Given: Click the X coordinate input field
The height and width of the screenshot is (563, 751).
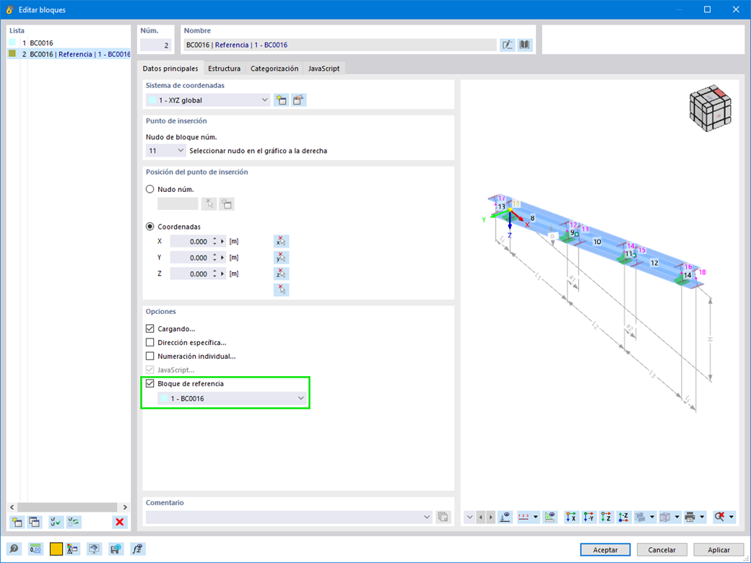Looking at the screenshot, I should tap(191, 241).
